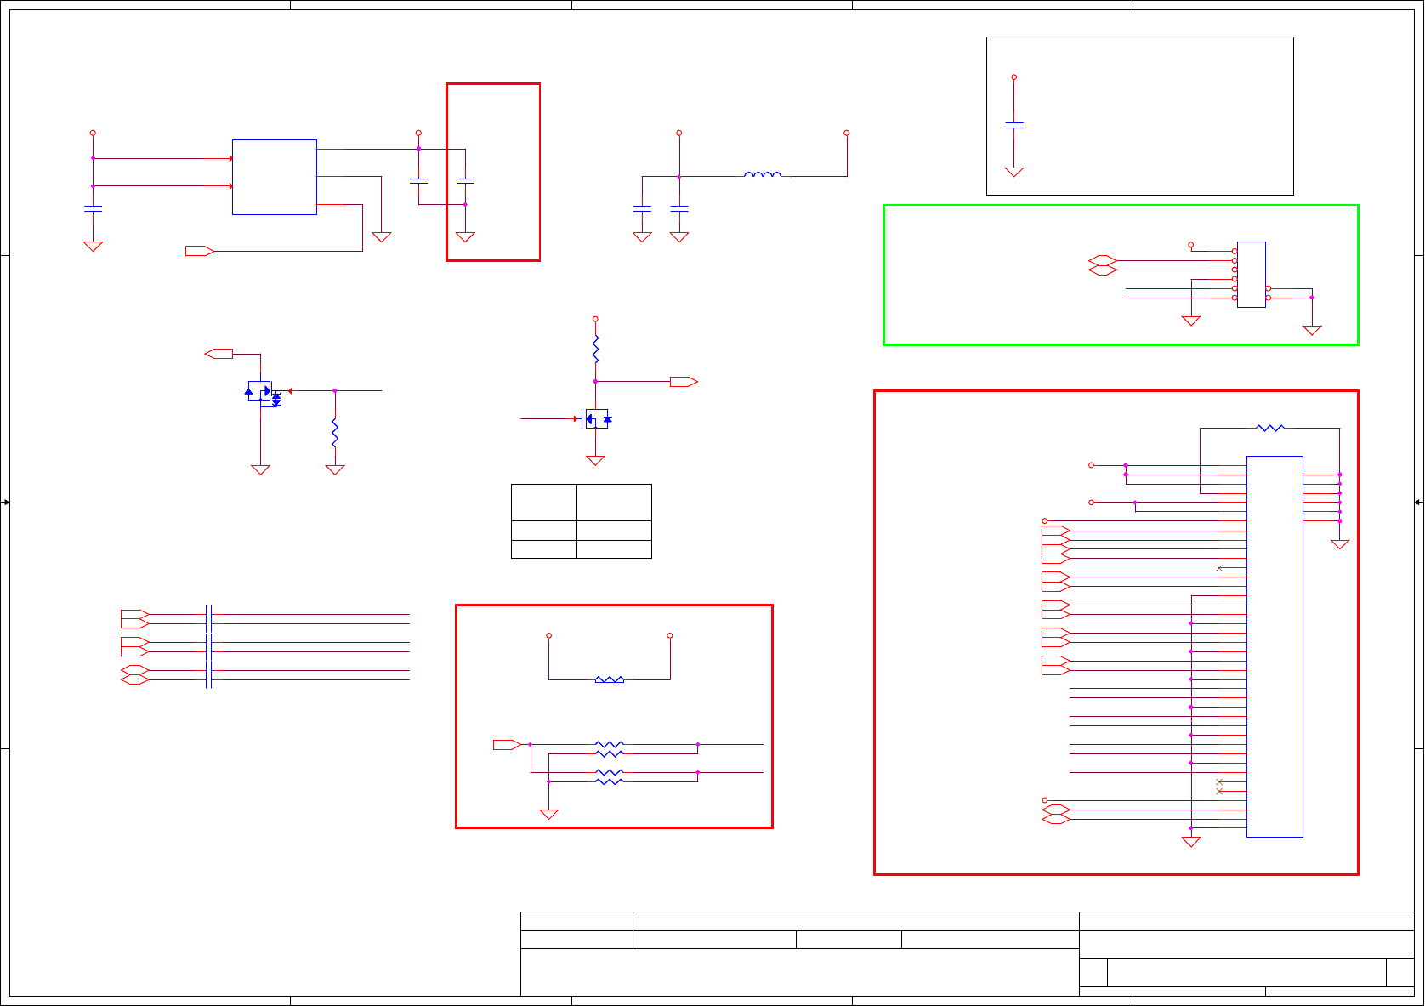Select the ground symbol inside the small red box

click(x=465, y=237)
